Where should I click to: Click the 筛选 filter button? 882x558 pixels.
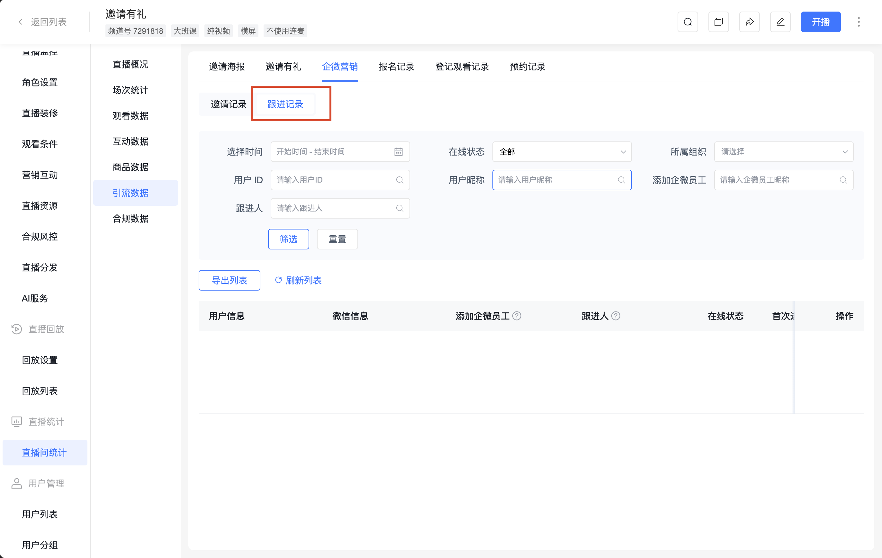coord(288,239)
